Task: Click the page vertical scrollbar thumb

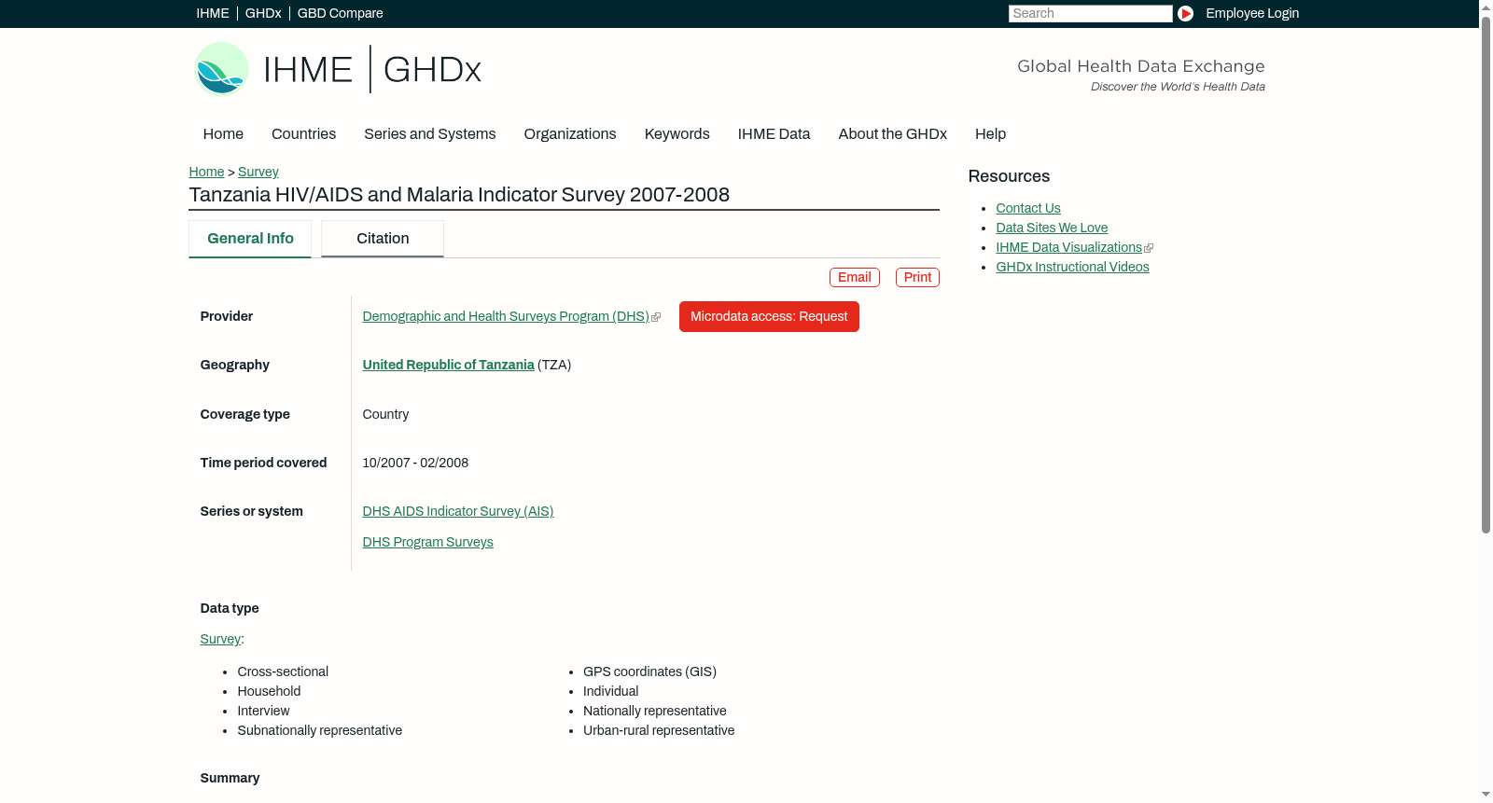Action: [1486, 273]
